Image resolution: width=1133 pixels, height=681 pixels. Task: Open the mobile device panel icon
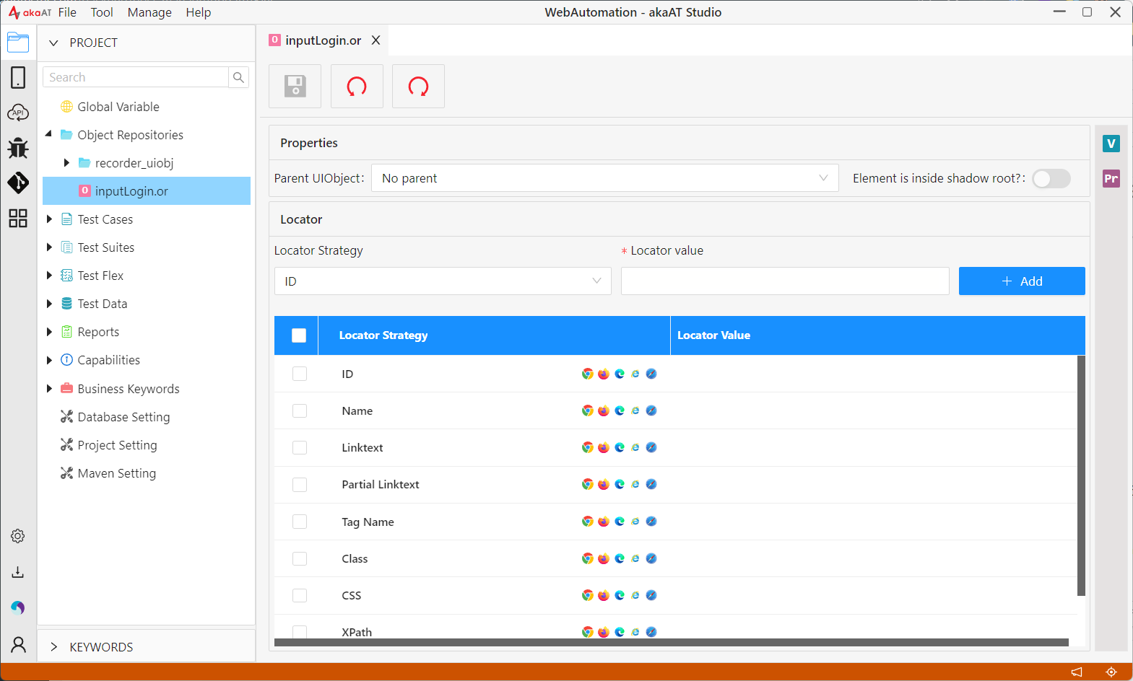[x=18, y=77]
